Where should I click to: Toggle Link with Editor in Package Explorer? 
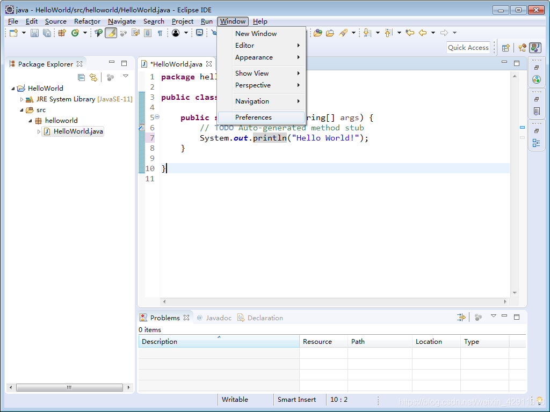tap(93, 77)
